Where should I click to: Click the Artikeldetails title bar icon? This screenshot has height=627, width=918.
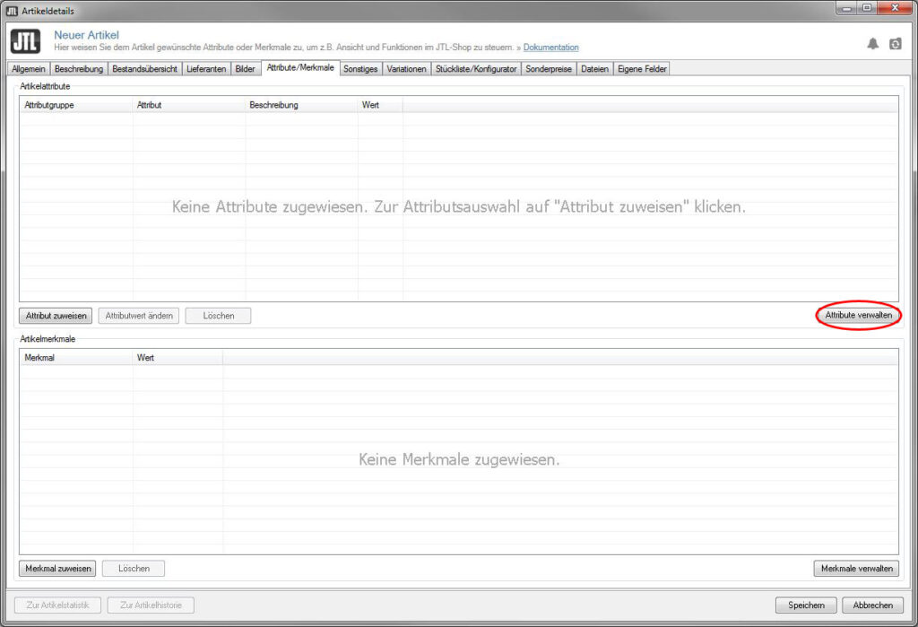12,10
